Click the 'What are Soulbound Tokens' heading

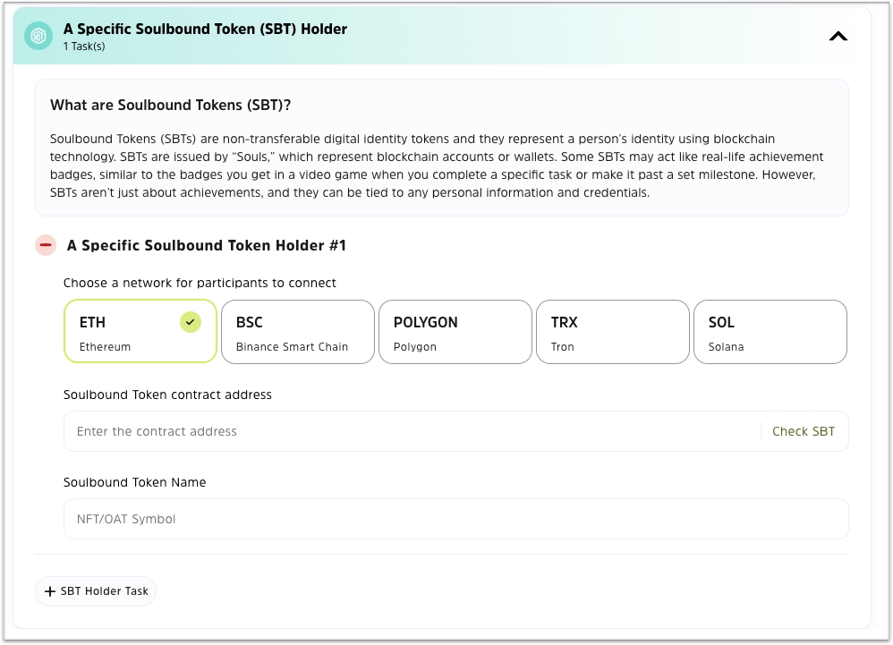(170, 106)
